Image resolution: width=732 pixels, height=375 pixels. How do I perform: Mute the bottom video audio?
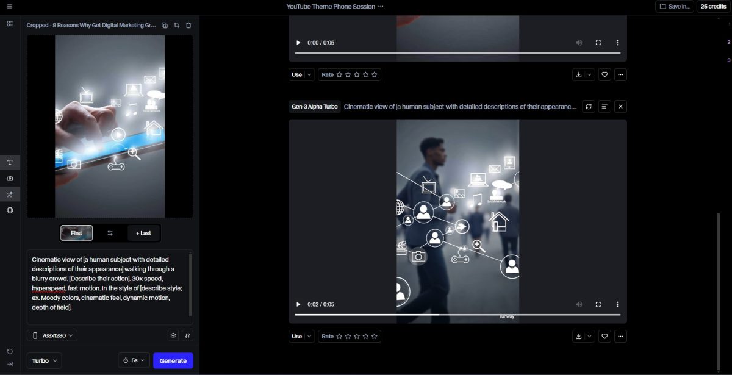[579, 304]
